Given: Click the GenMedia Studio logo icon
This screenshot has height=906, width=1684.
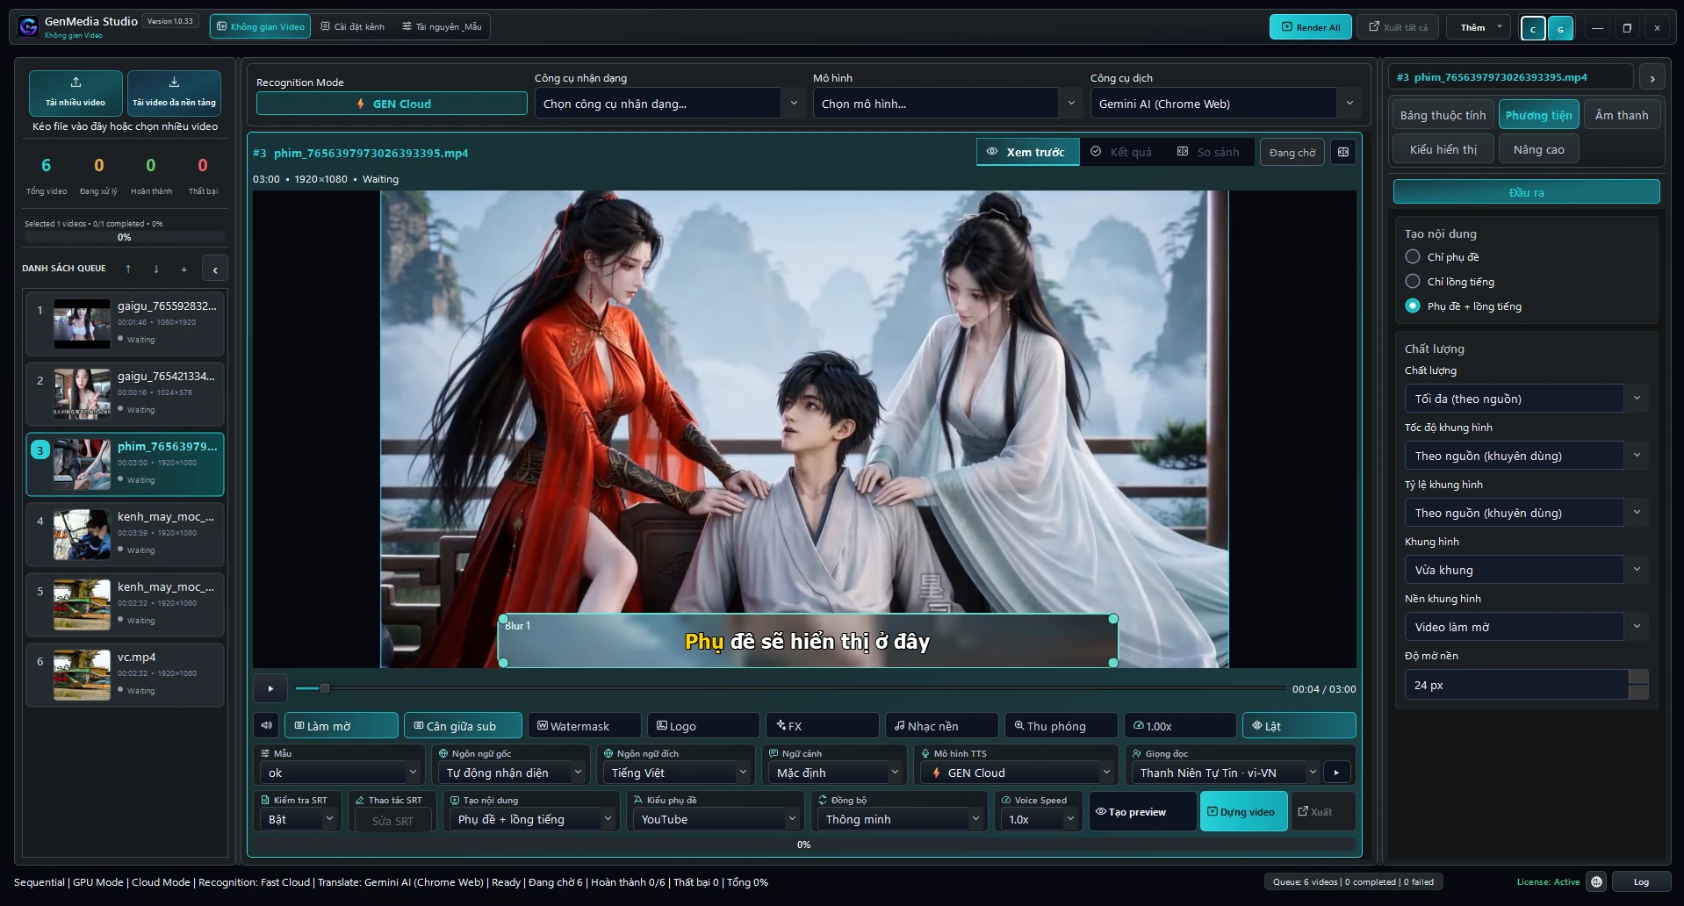Looking at the screenshot, I should 28,26.
